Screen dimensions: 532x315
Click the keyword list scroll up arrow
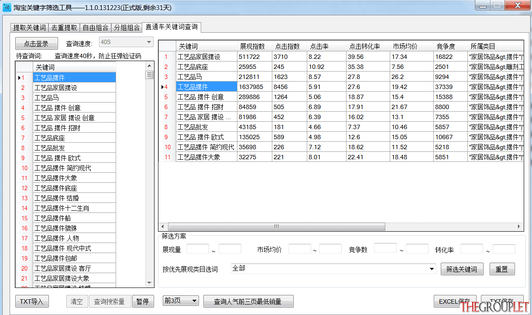coord(150,65)
